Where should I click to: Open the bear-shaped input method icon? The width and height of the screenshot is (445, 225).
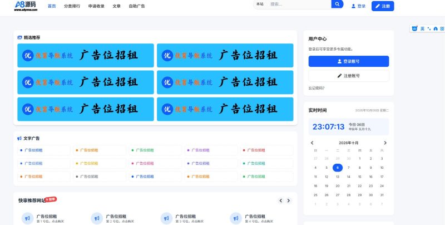click(414, 29)
